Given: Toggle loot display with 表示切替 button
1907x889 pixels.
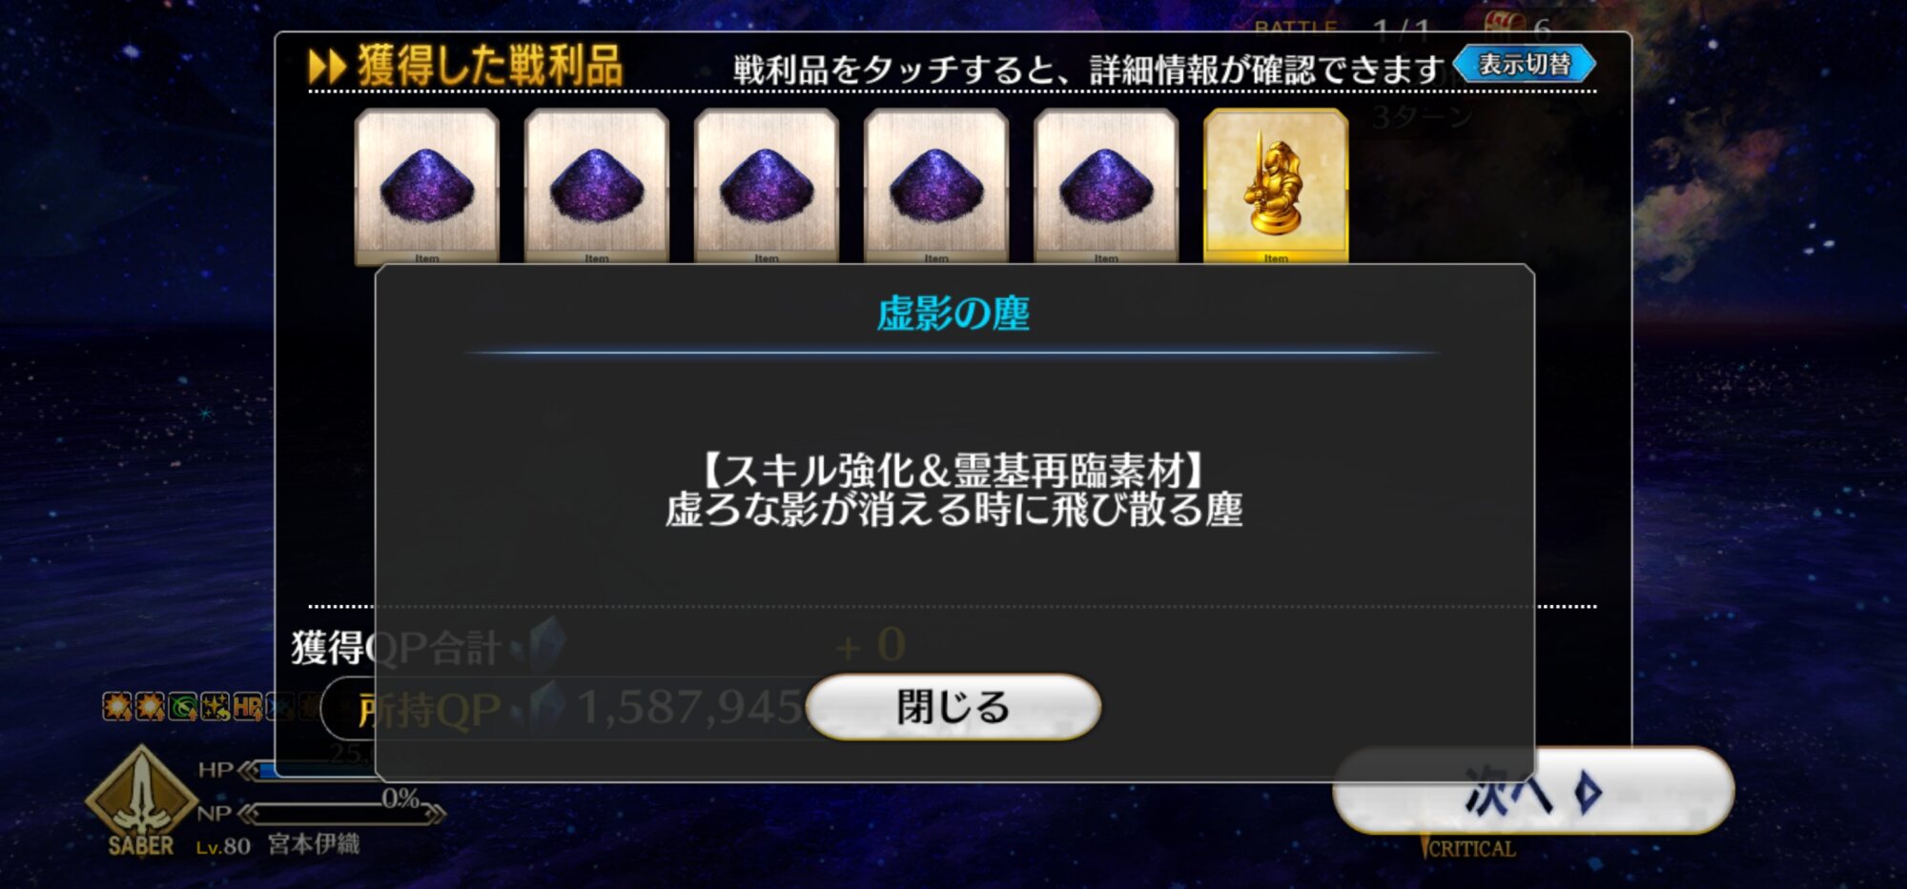Looking at the screenshot, I should pyautogui.click(x=1525, y=64).
